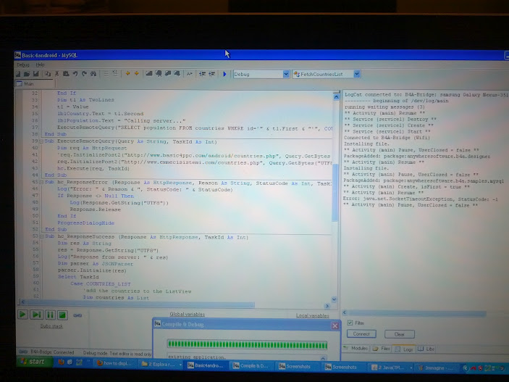Click the 'Connected to B4A-Bridge (Wifi)' log line
Image resolution: width=509 pixels, height=382 pixels.
387,138
